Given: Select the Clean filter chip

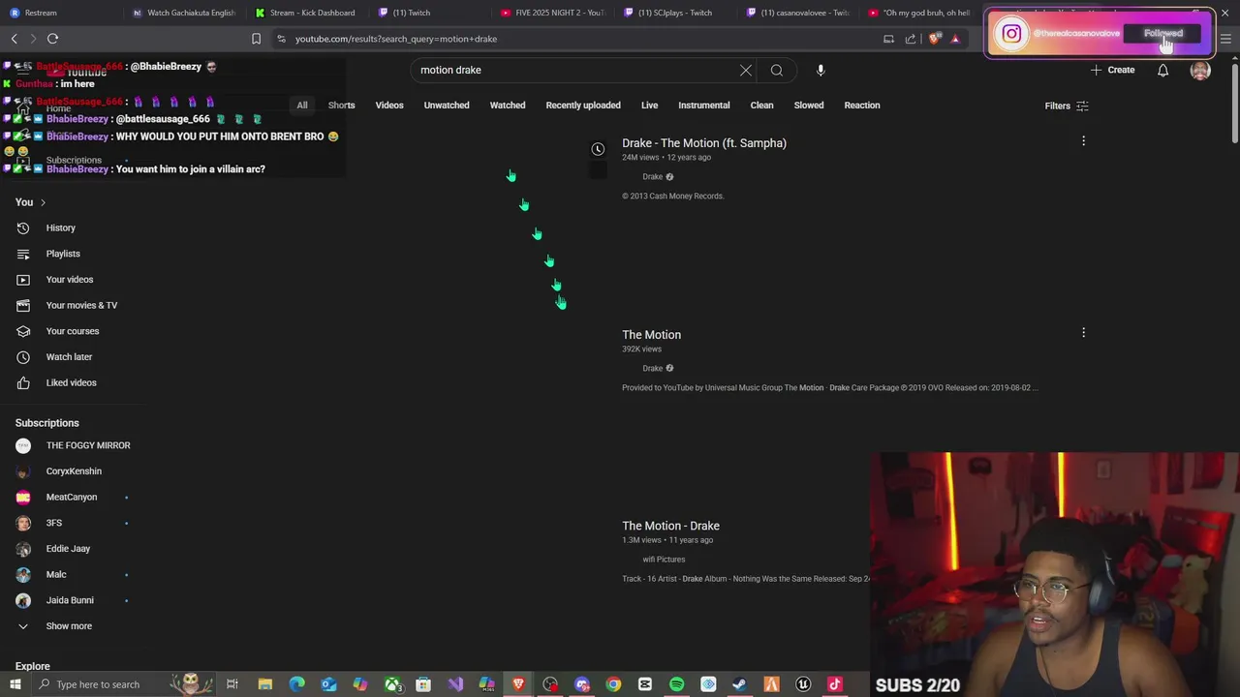Looking at the screenshot, I should pyautogui.click(x=761, y=106).
